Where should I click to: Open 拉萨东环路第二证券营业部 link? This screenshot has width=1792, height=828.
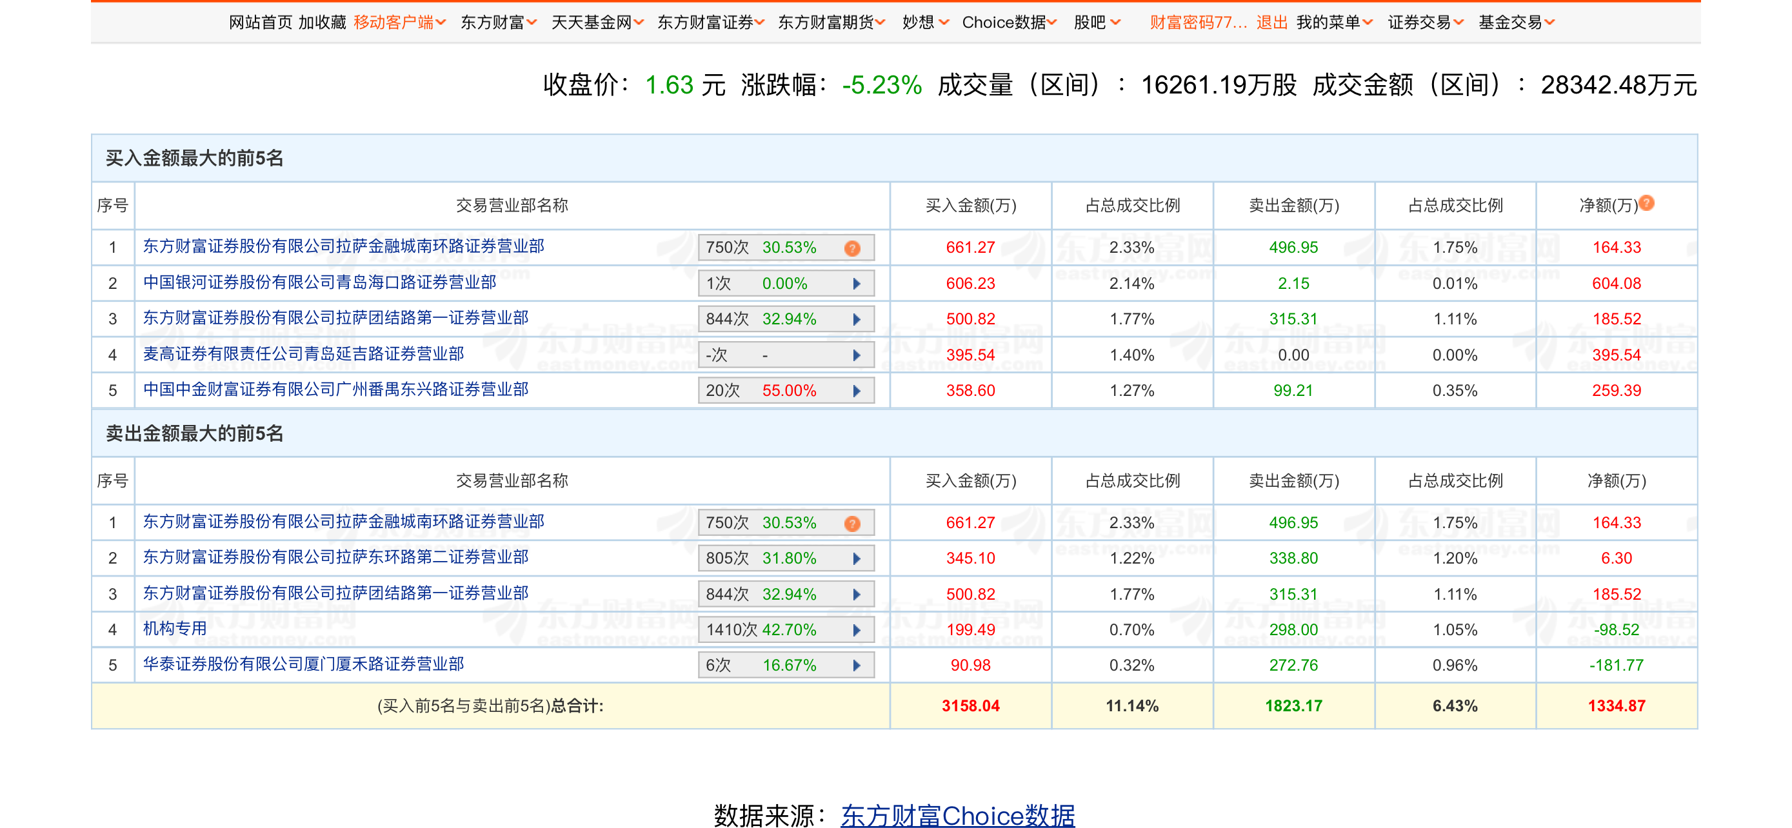(x=335, y=557)
